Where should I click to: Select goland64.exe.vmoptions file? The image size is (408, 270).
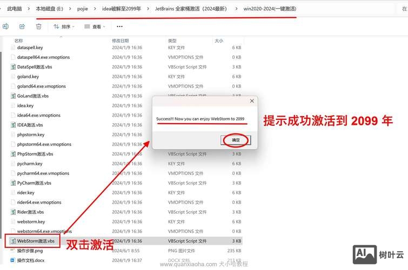point(42,86)
